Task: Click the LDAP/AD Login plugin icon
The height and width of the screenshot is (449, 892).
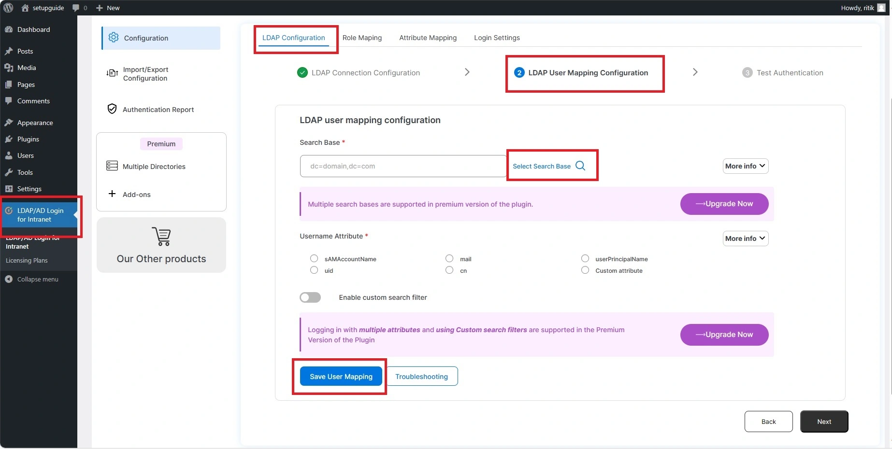Action: tap(9, 210)
